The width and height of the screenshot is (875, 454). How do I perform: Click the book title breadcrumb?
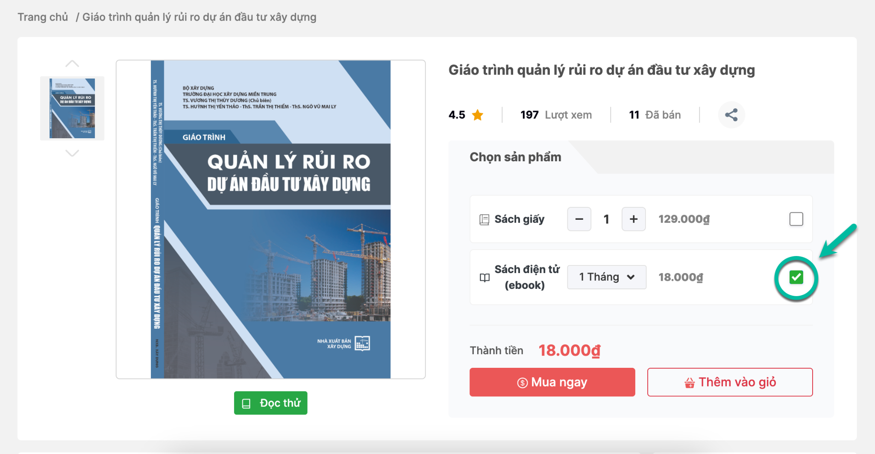pos(199,17)
